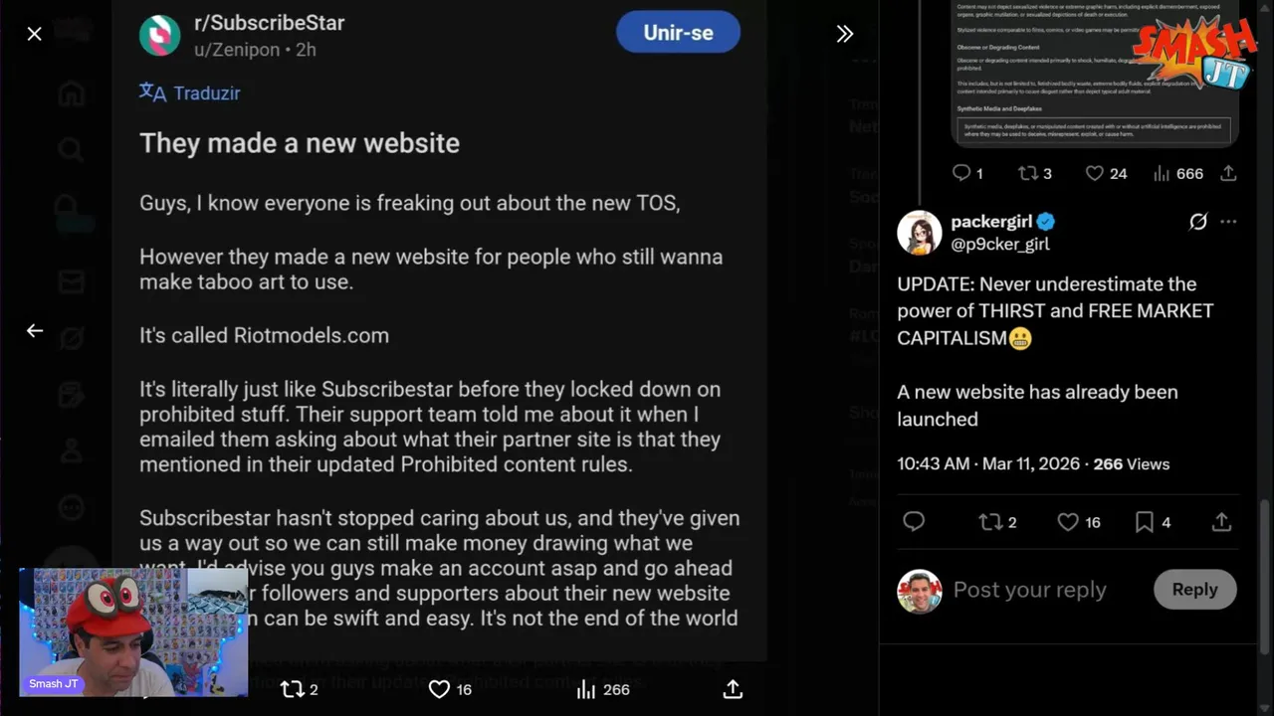The width and height of the screenshot is (1274, 716).
Task: Repost the parent tweet showing 3 reposts
Action: point(1028,173)
